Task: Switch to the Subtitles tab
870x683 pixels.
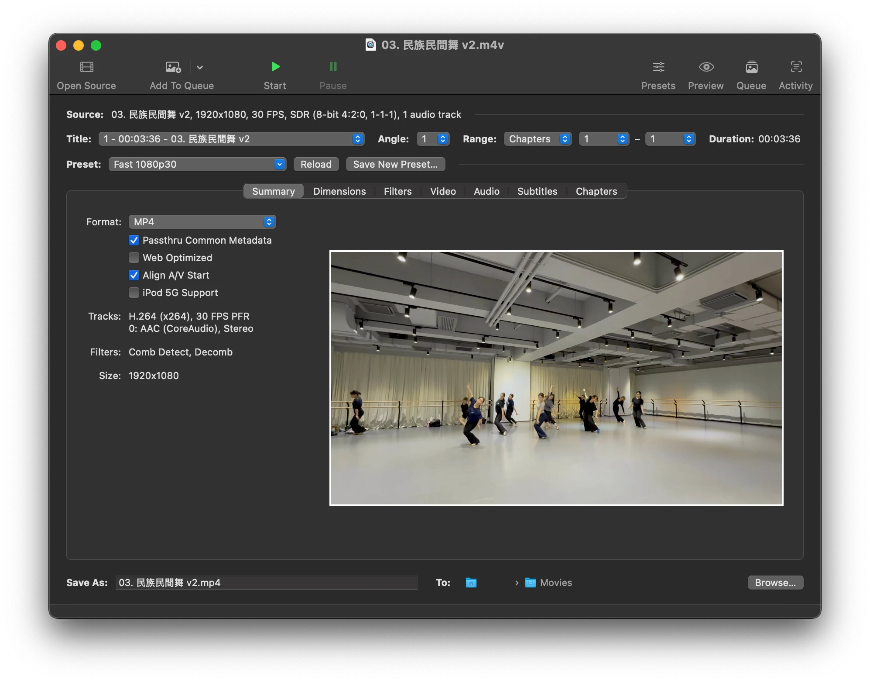Action: tap(537, 191)
